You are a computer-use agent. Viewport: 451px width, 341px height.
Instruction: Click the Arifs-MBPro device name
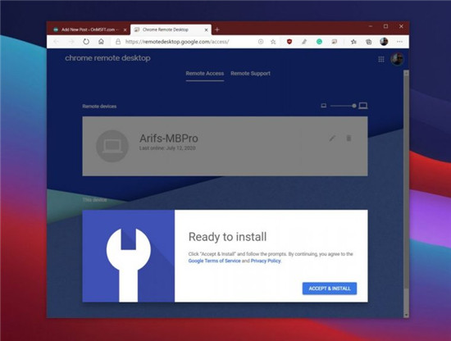click(169, 139)
